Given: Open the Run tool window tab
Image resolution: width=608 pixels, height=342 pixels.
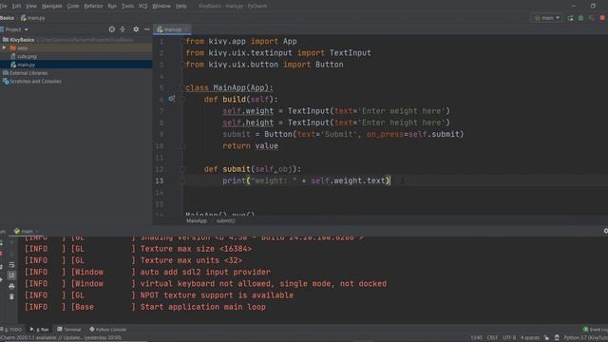Looking at the screenshot, I should tap(40, 330).
